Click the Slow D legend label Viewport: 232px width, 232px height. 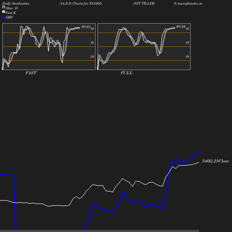[x=12, y=8]
